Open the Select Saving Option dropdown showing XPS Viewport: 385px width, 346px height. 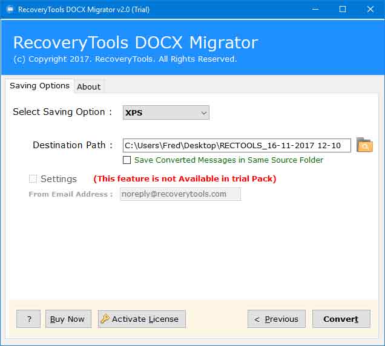[x=166, y=113]
